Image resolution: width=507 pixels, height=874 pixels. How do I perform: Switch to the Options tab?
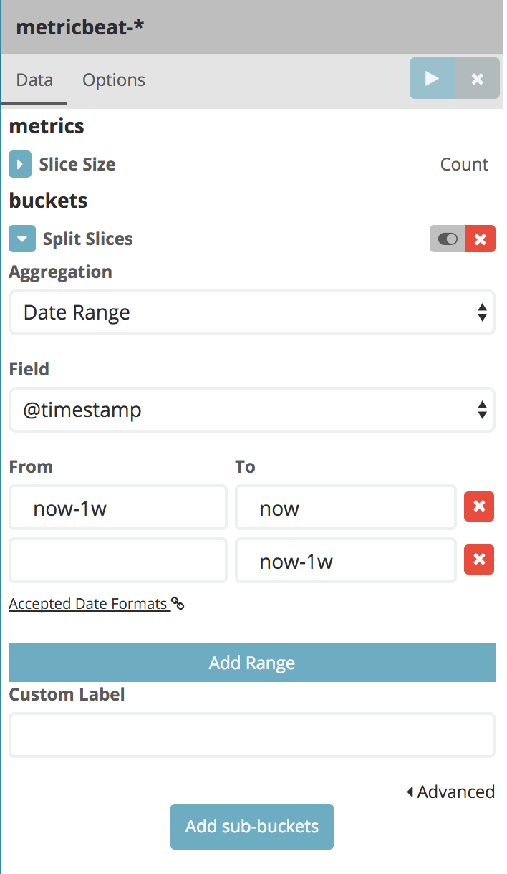(114, 80)
